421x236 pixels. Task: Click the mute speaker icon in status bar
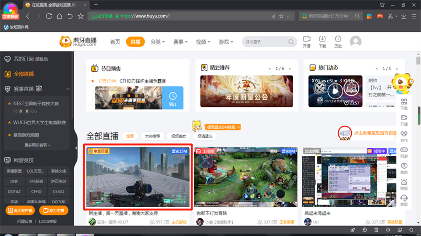coord(388,230)
